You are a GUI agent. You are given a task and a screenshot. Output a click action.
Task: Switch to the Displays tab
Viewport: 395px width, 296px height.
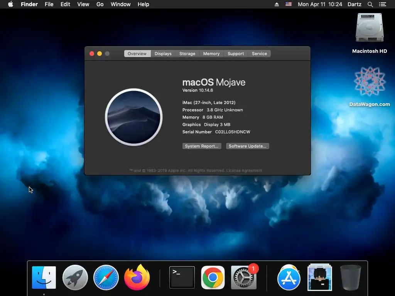[163, 54]
